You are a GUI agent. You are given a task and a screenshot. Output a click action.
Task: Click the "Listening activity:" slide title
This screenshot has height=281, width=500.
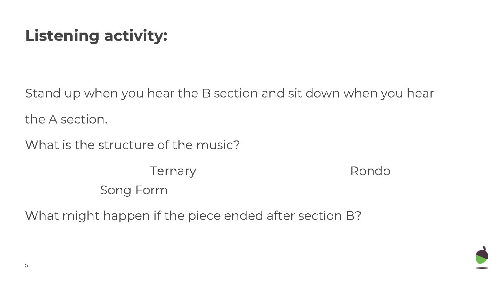pyautogui.click(x=96, y=36)
